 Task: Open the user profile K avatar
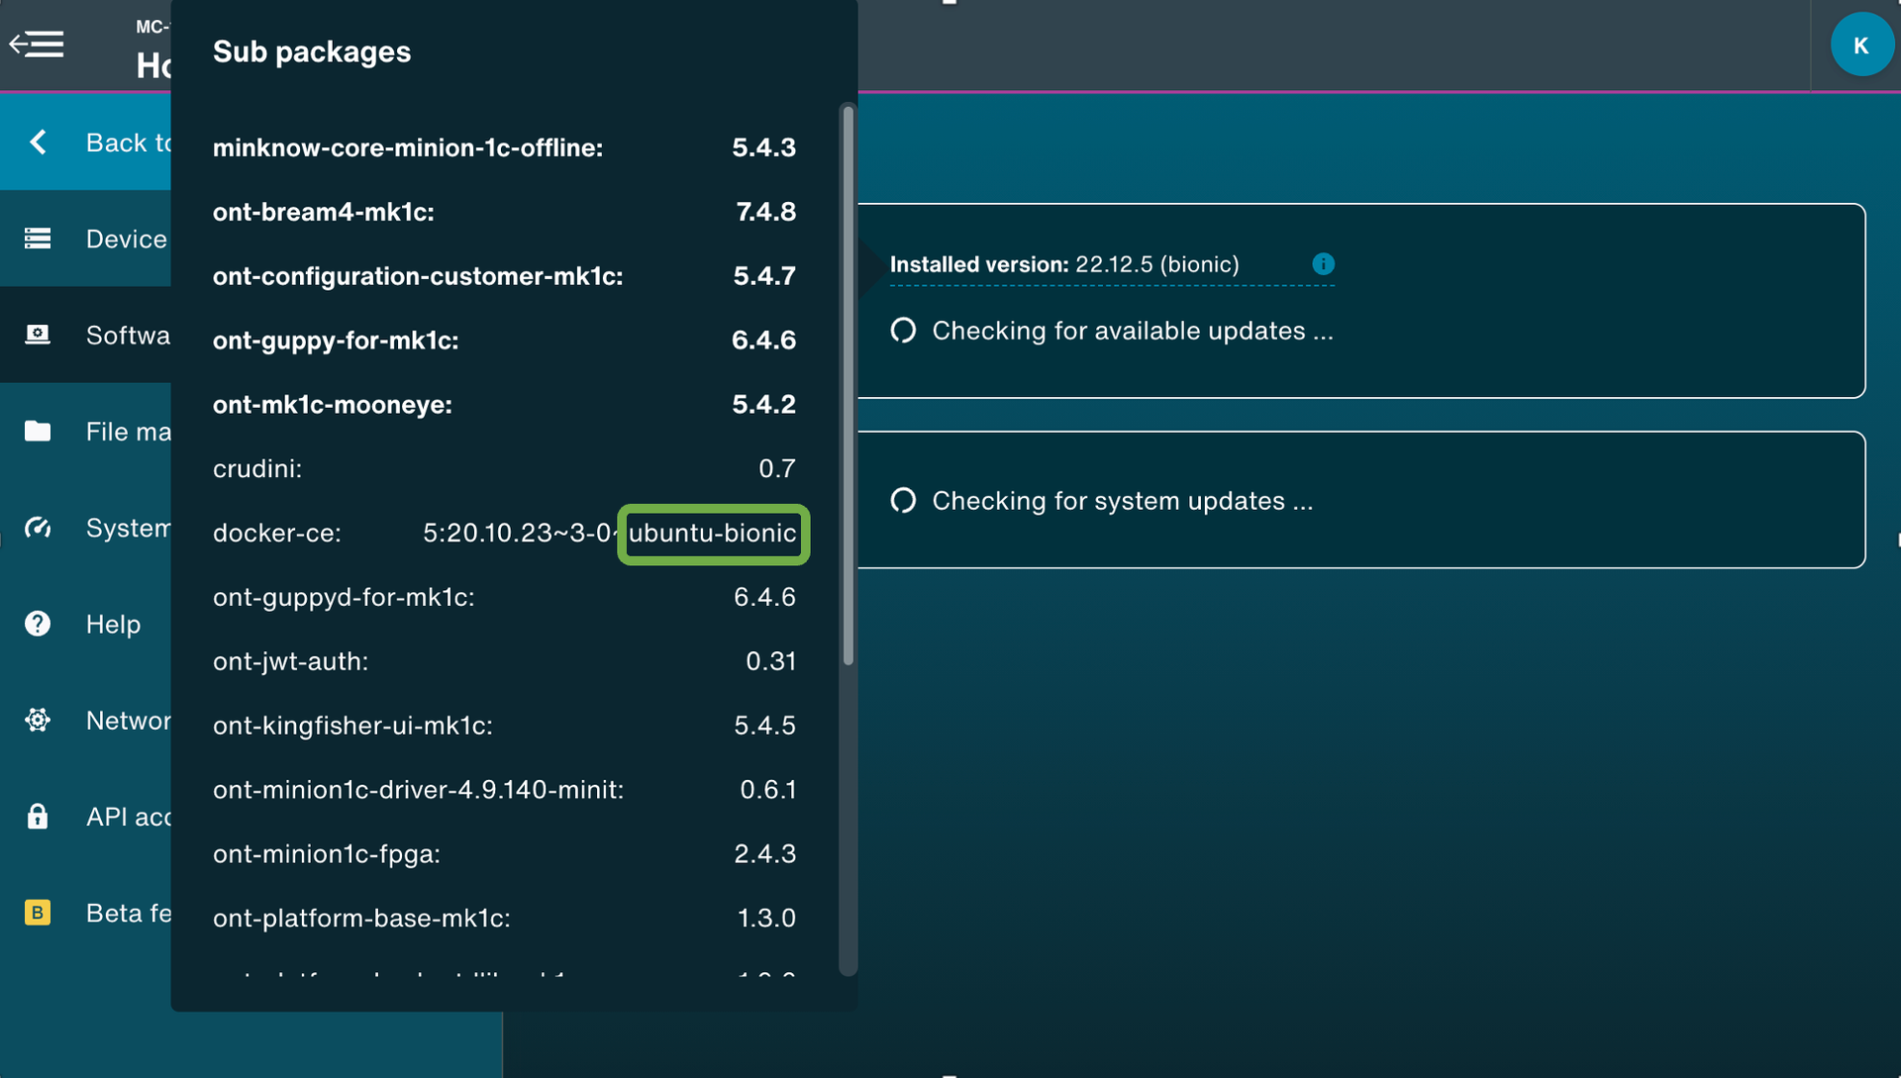point(1860,46)
